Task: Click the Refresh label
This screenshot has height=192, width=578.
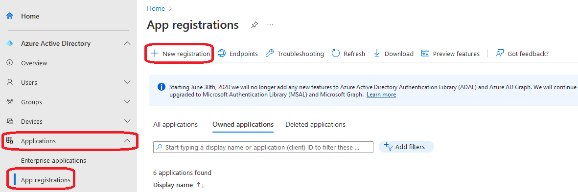Action: [354, 54]
